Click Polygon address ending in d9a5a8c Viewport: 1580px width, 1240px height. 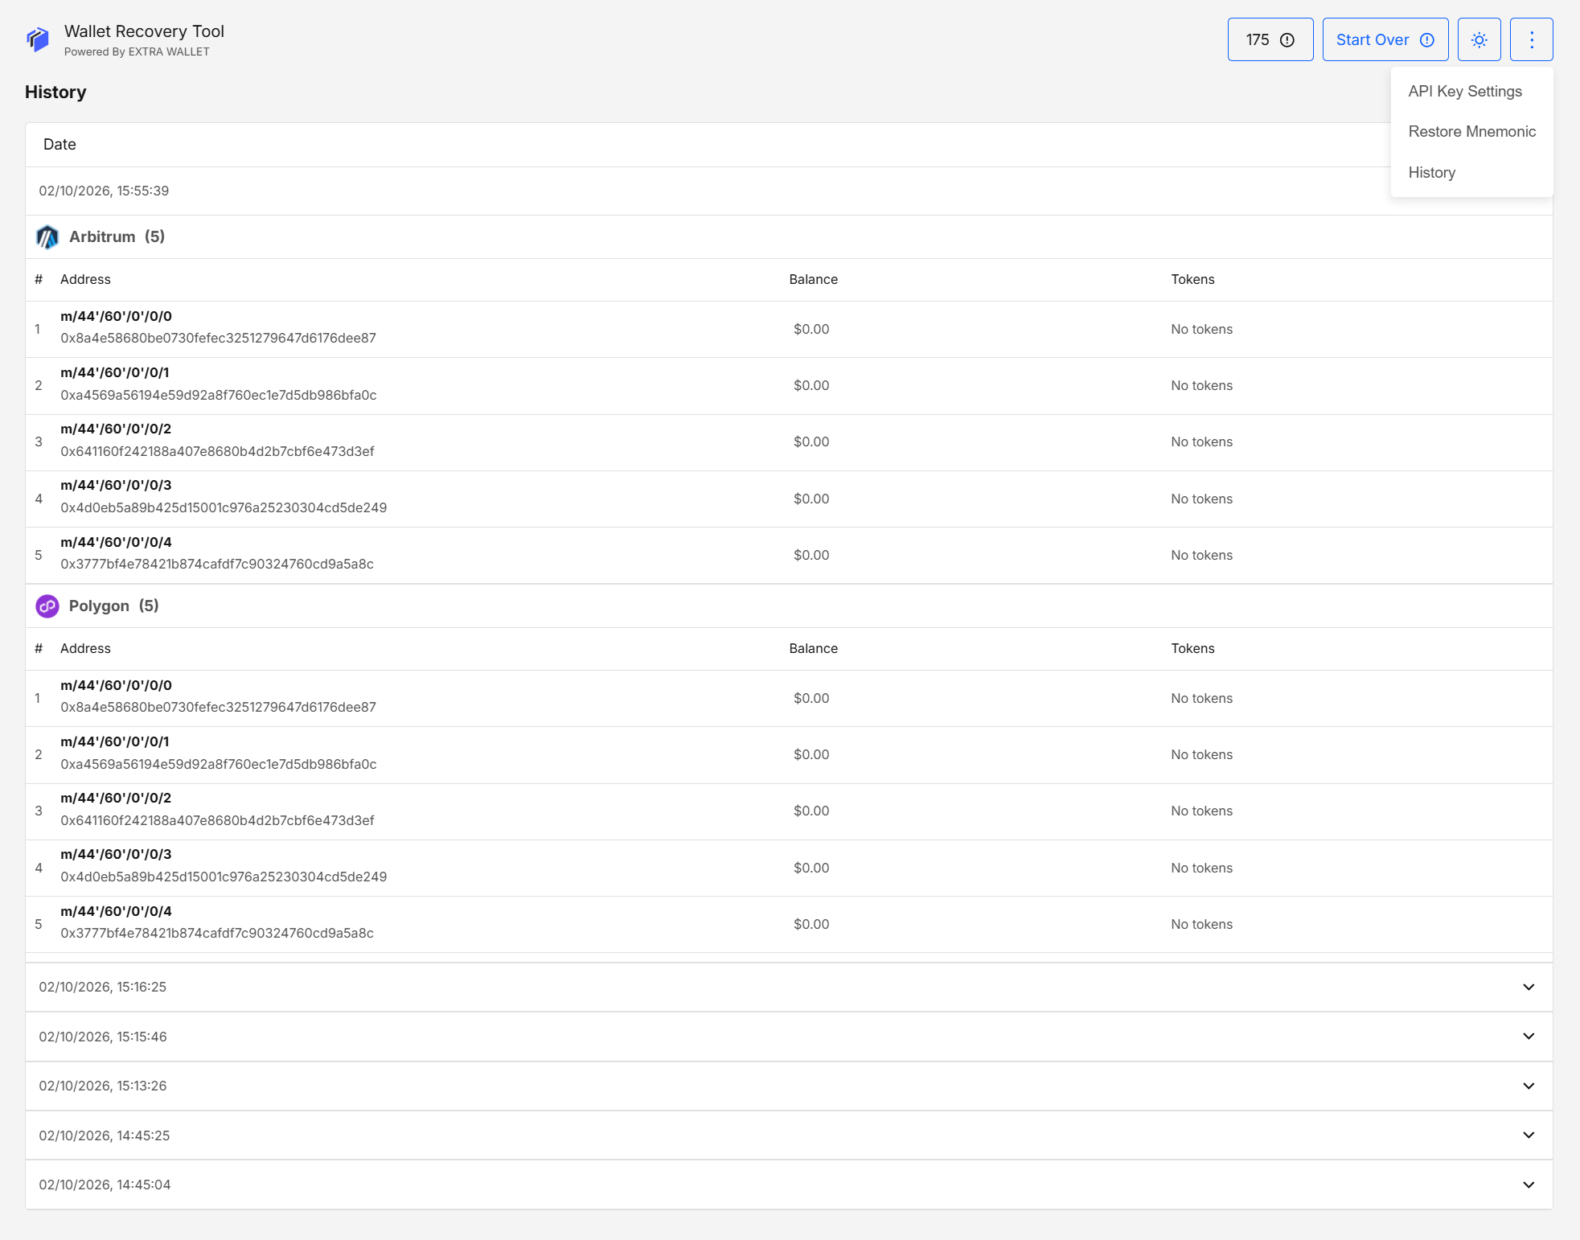coord(217,934)
